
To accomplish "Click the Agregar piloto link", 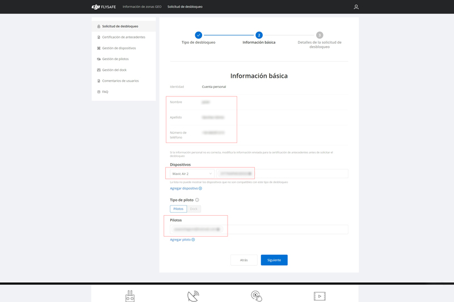I will pos(182,240).
